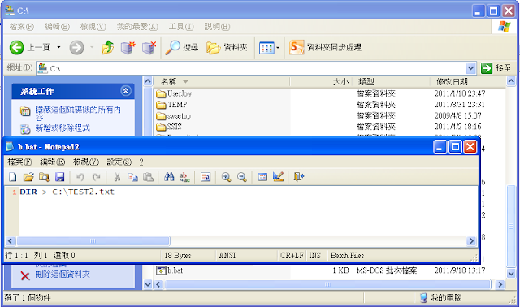Click 刪除這個資料夾 link
Screen dimensions: 520x307
(x=63, y=275)
